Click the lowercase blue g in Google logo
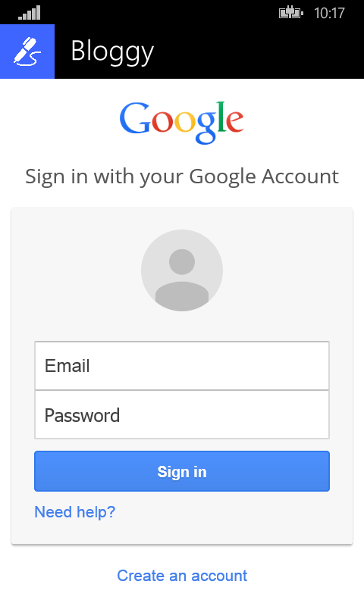 click(206, 127)
